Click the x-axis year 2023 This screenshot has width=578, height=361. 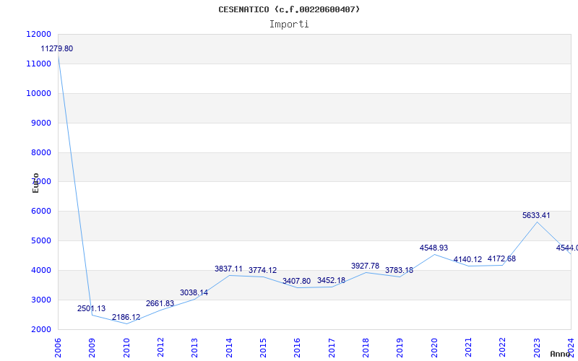coord(537,347)
